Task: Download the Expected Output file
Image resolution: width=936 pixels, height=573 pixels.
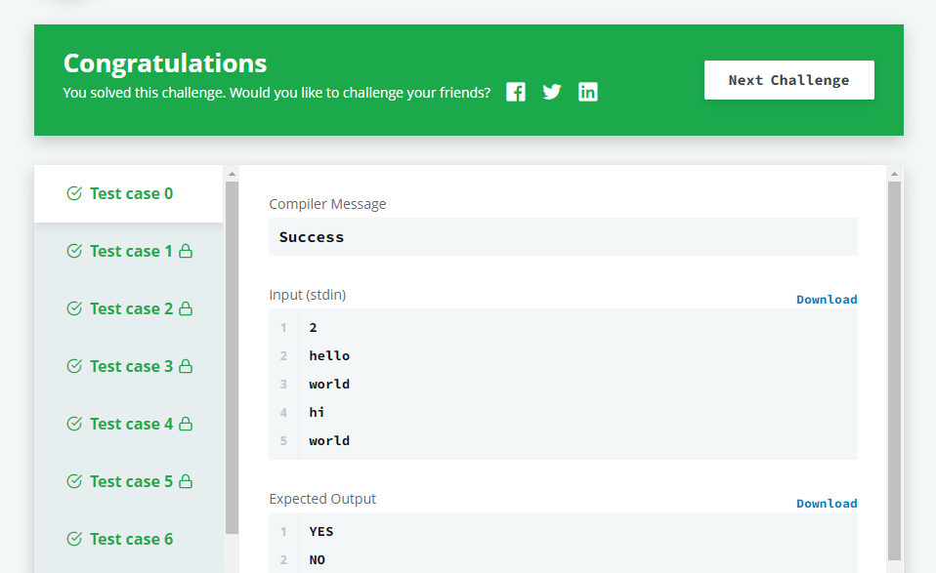Action: (x=827, y=504)
